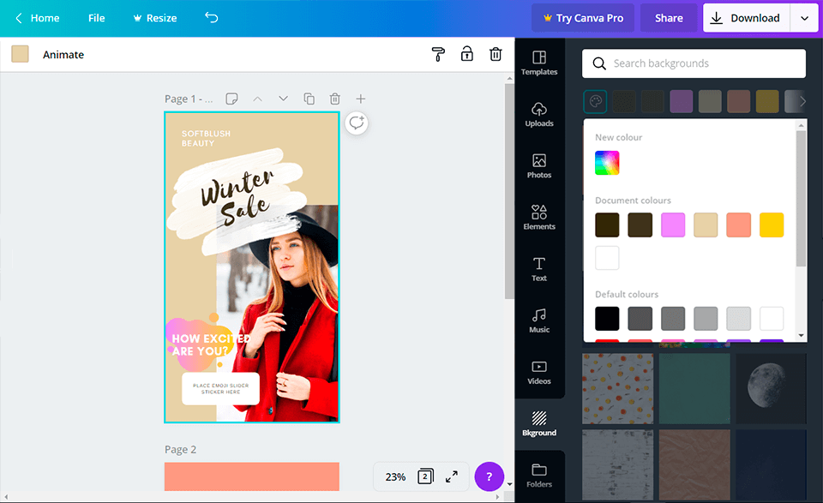Image resolution: width=823 pixels, height=503 pixels.
Task: Collapse Page 1 using the up chevron
Action: tap(257, 99)
